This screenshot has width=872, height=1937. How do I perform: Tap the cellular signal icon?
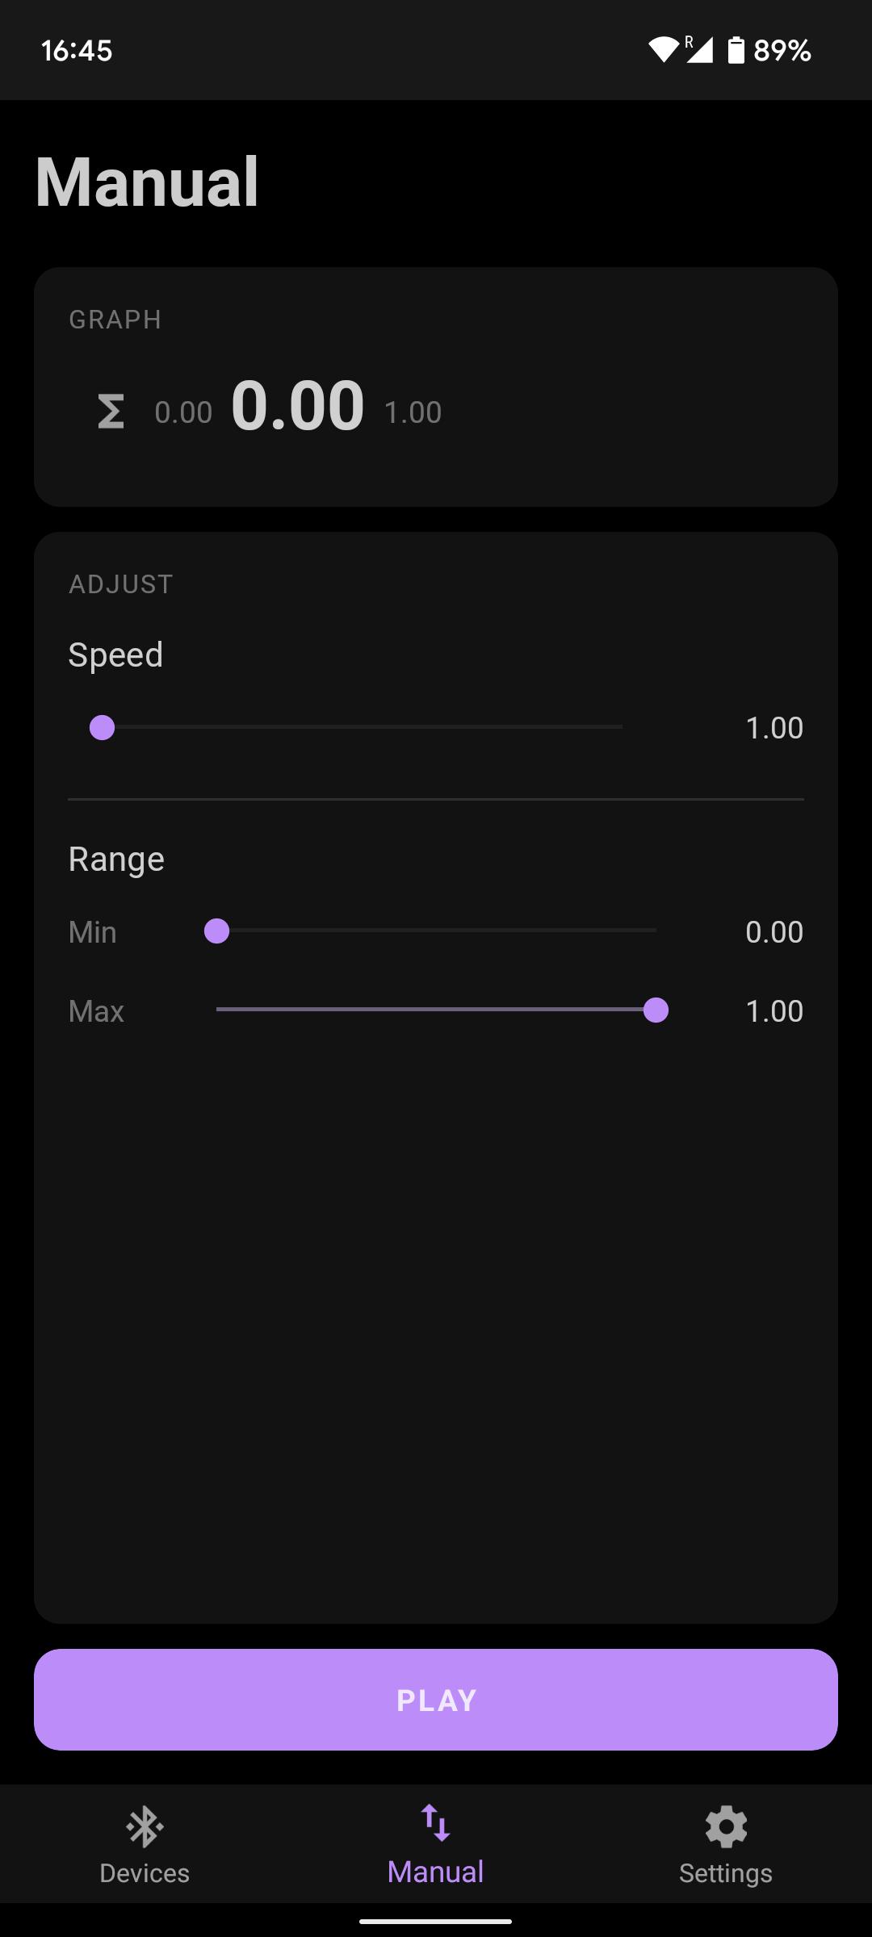point(699,50)
